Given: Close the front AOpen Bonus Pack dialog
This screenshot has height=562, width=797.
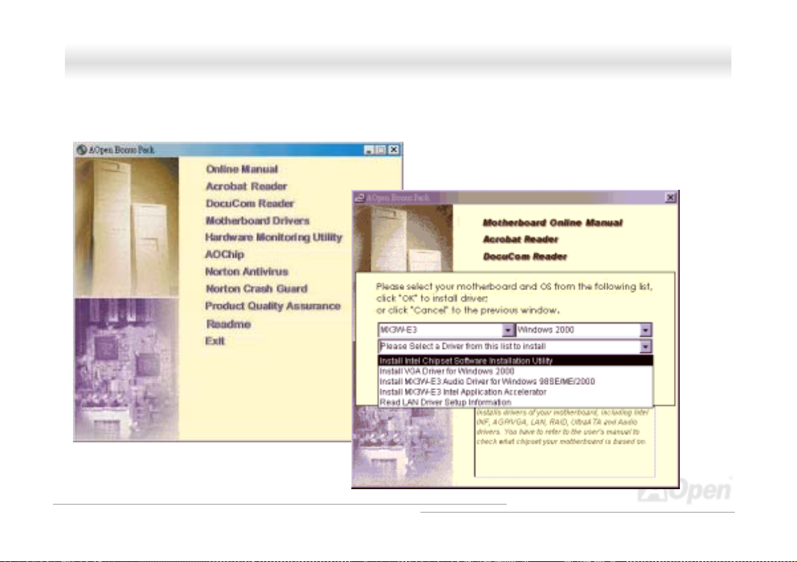Looking at the screenshot, I should 671,198.
